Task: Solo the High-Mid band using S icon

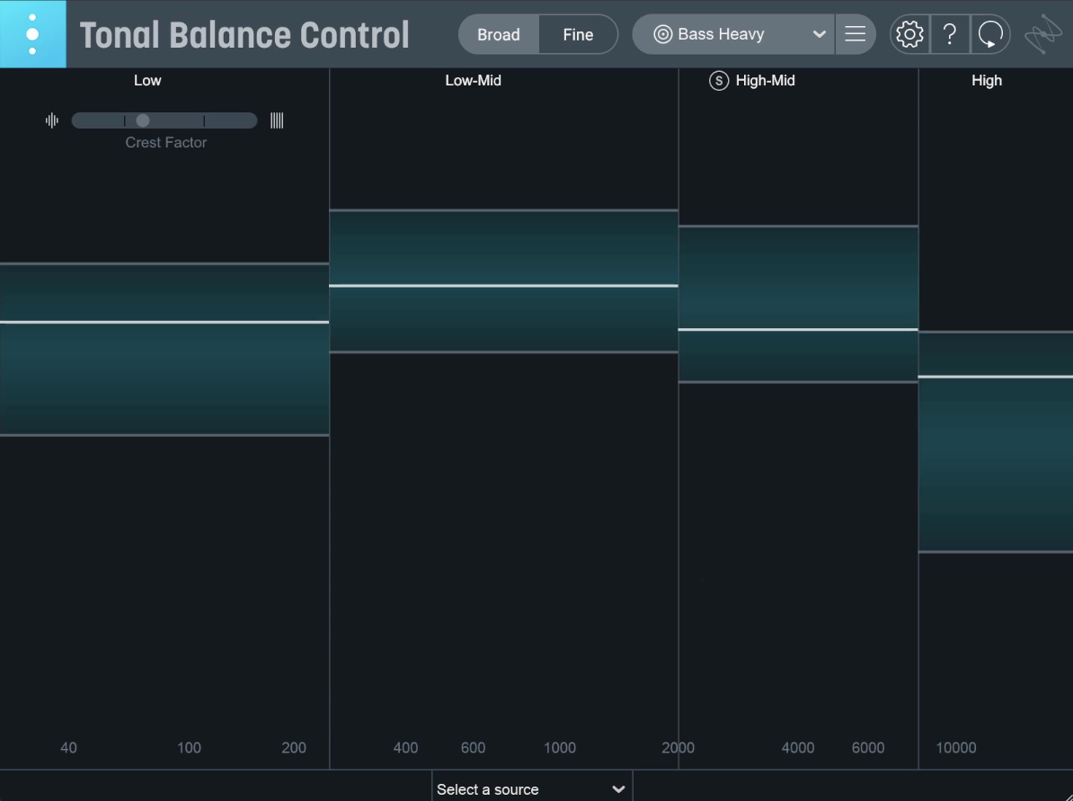Action: [x=719, y=81]
